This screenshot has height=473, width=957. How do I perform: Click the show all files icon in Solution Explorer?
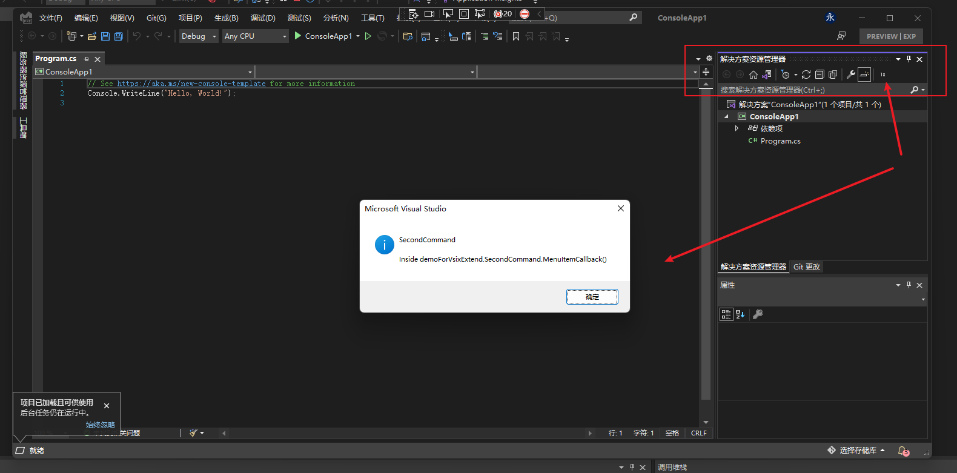point(833,74)
